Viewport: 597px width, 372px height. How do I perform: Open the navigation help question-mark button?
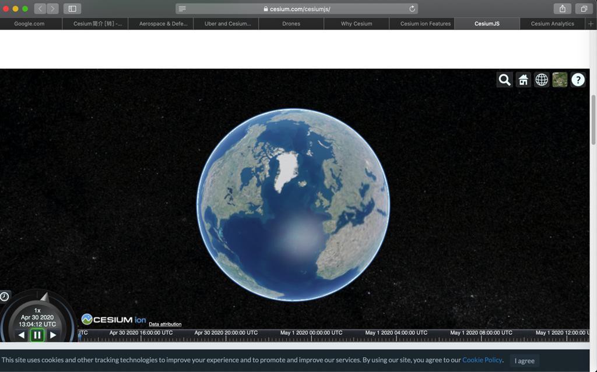(x=578, y=80)
